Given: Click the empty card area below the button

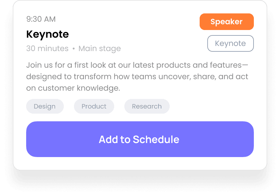Looking at the screenshot, I should (x=140, y=163).
